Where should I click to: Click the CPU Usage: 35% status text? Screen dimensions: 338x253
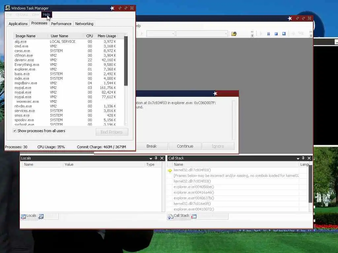51,147
